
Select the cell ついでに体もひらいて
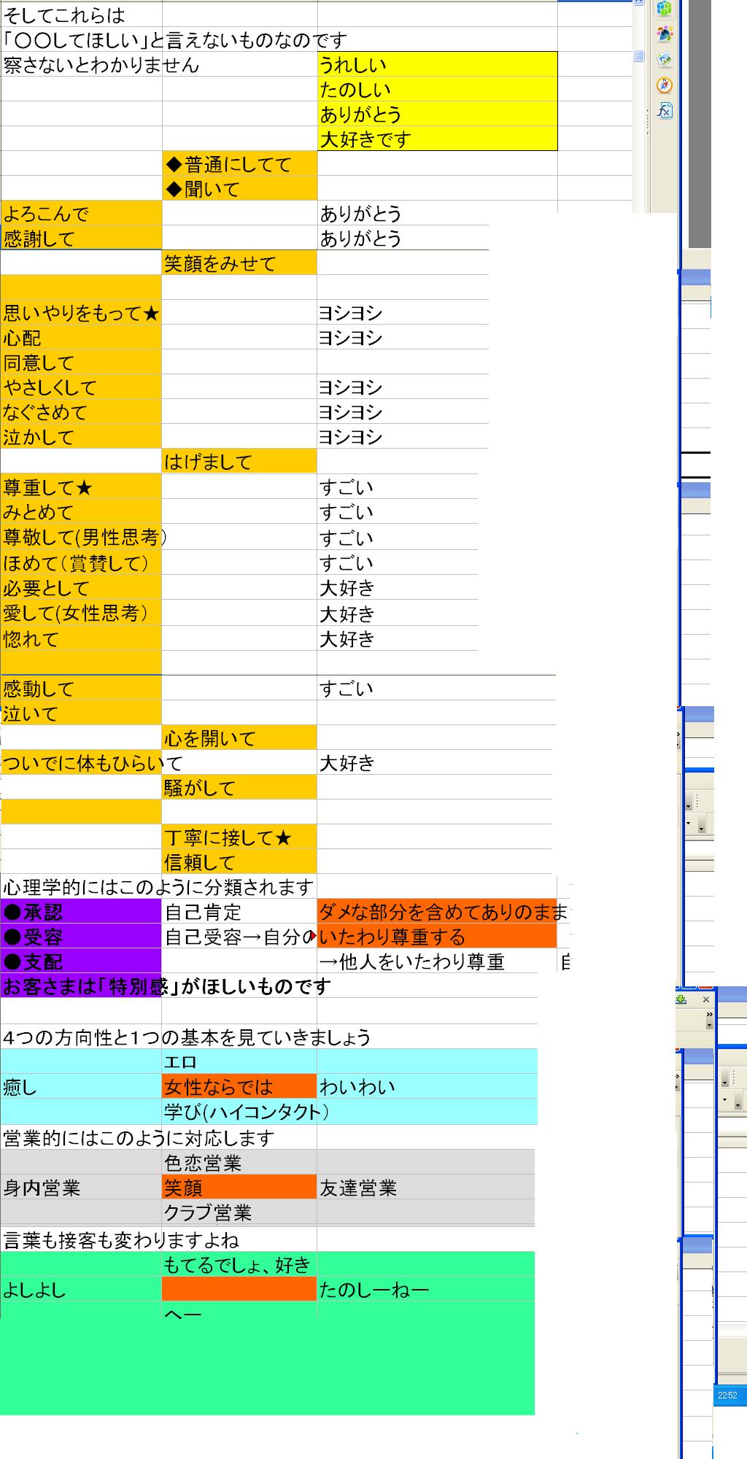[x=81, y=762]
